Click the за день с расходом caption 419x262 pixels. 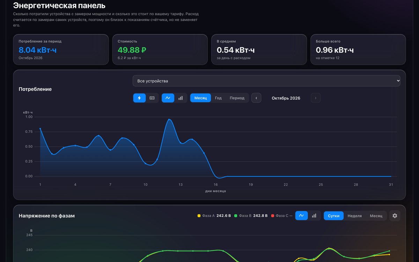tap(234, 58)
